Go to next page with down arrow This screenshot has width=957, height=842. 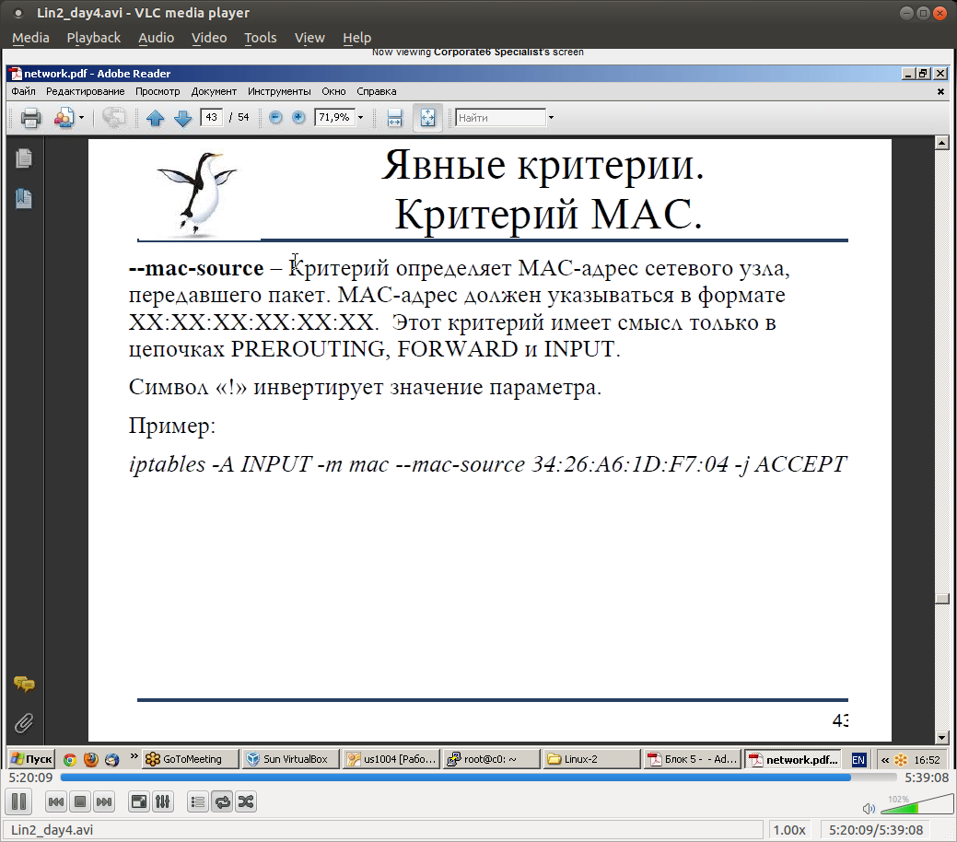coord(181,118)
